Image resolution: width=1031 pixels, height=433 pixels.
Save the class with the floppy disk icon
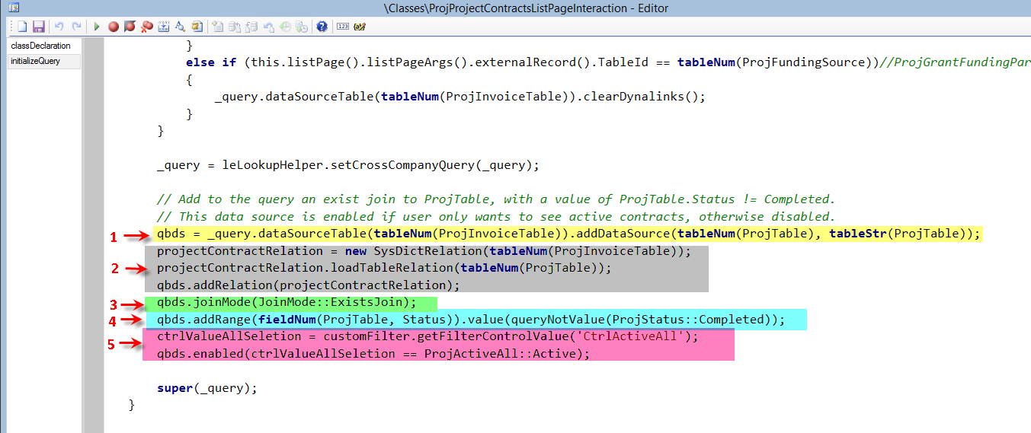(37, 27)
